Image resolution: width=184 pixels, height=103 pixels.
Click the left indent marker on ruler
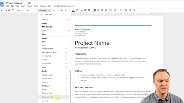74,13
